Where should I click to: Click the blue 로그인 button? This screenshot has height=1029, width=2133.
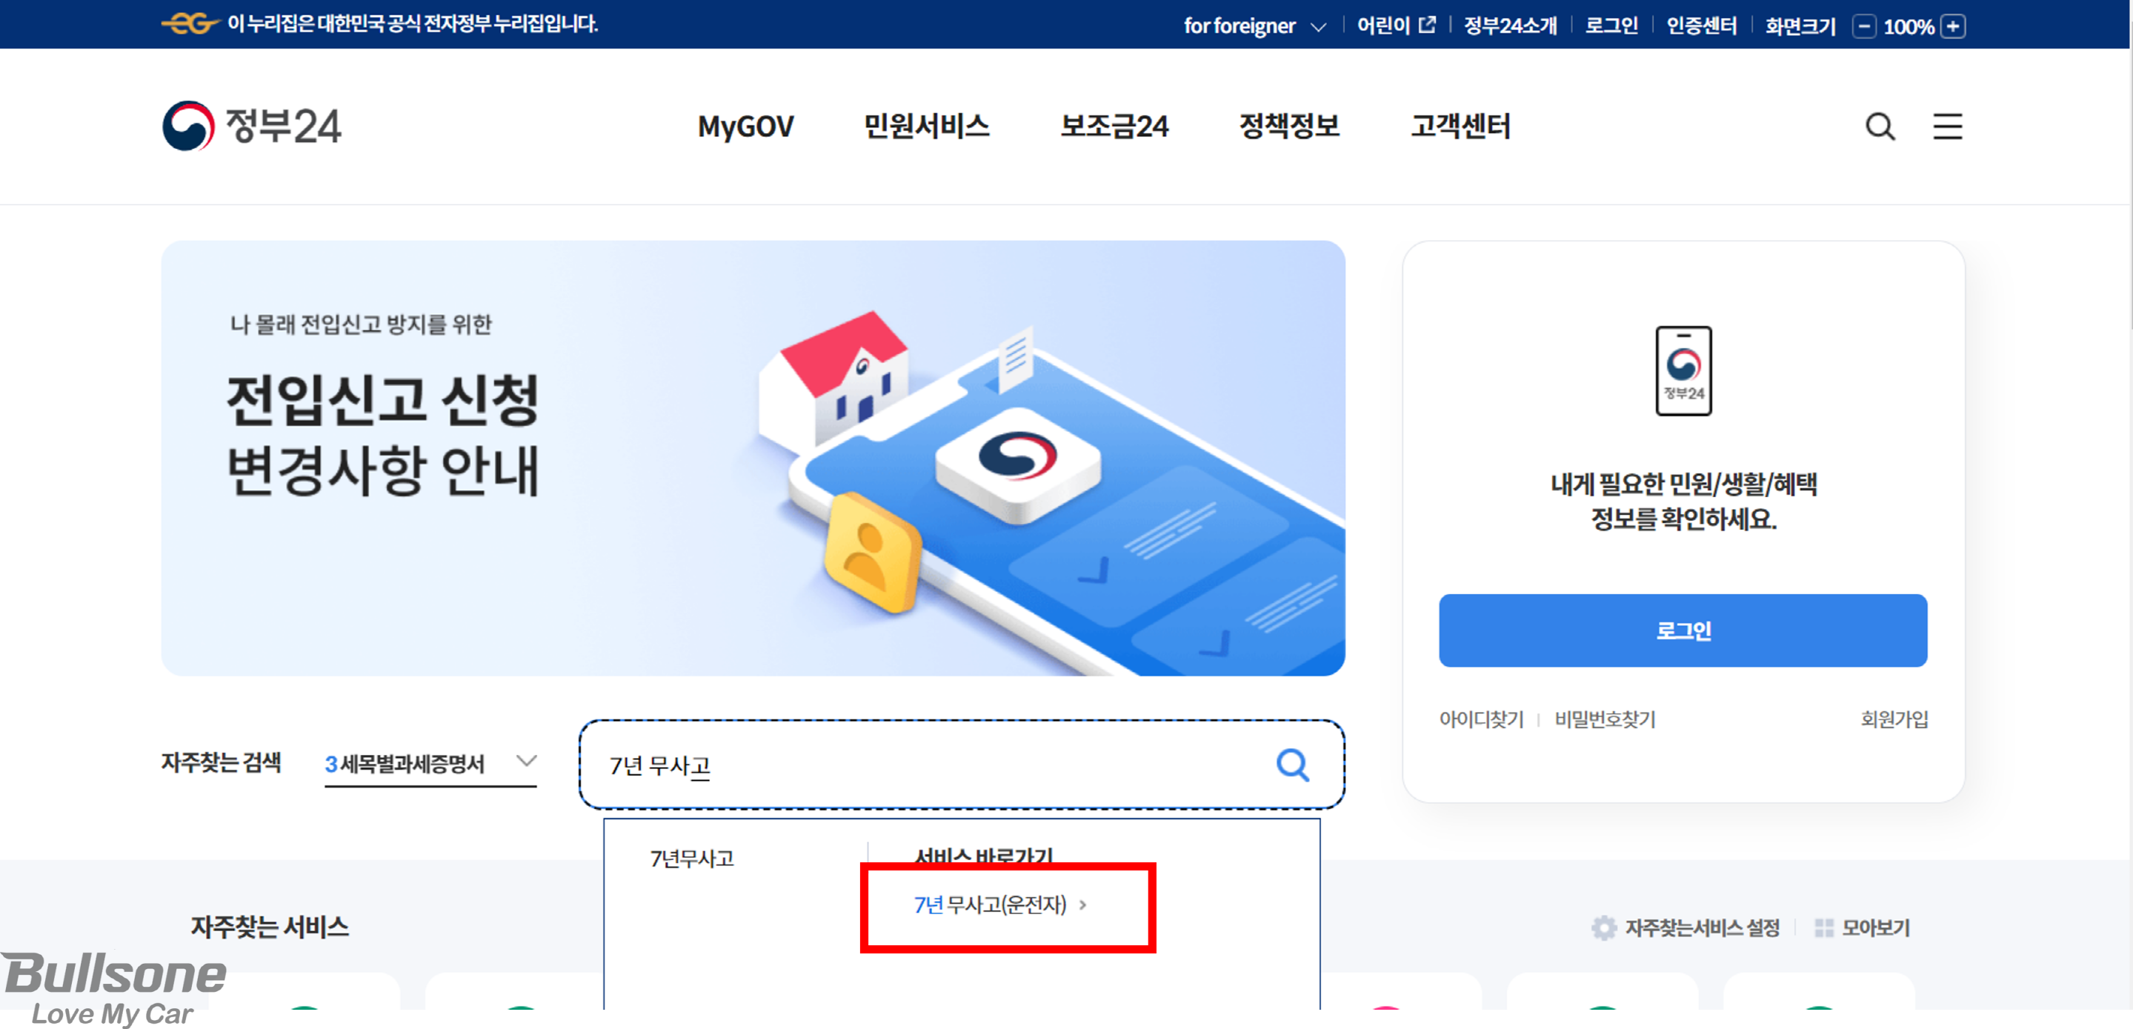(x=1683, y=630)
